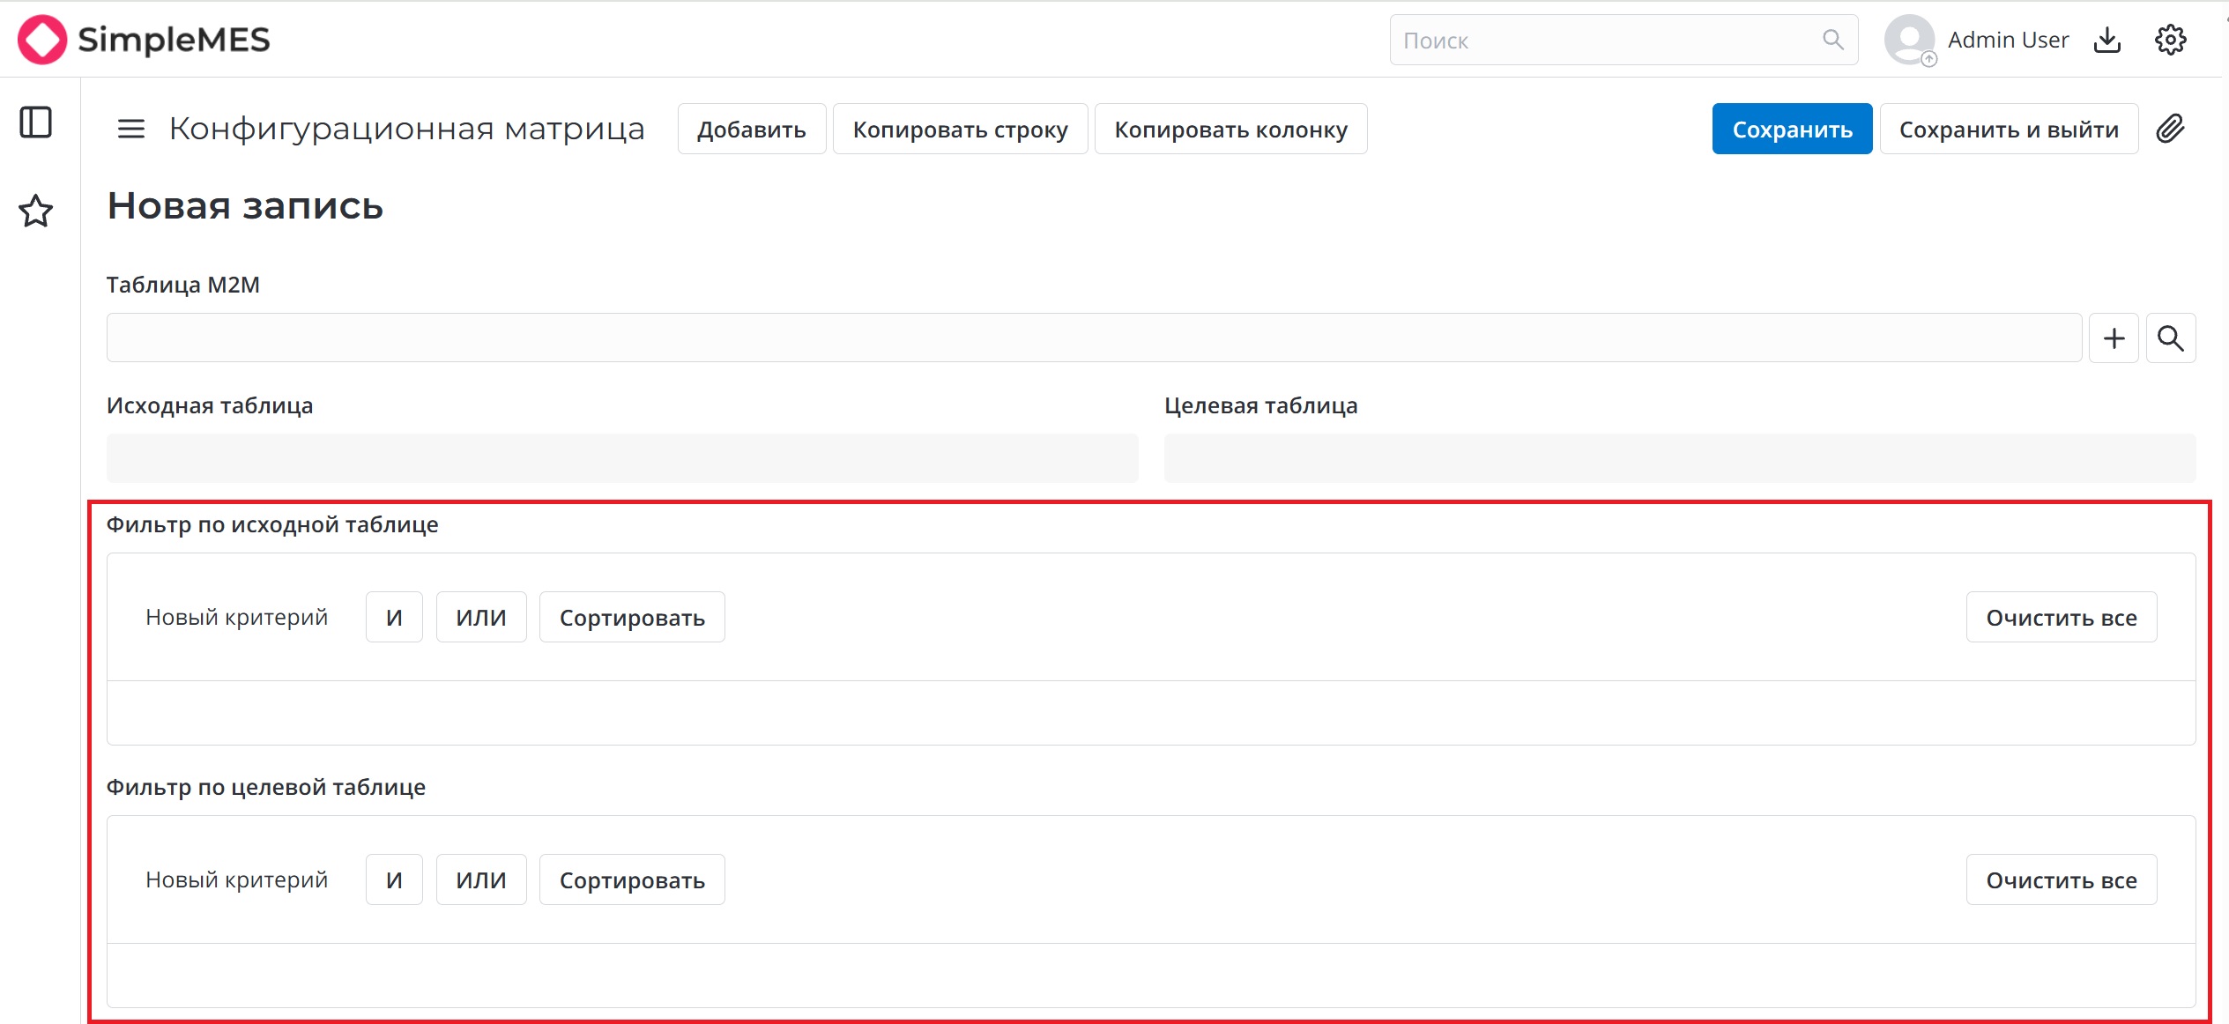Open the hamburger menu near the title

tap(131, 130)
